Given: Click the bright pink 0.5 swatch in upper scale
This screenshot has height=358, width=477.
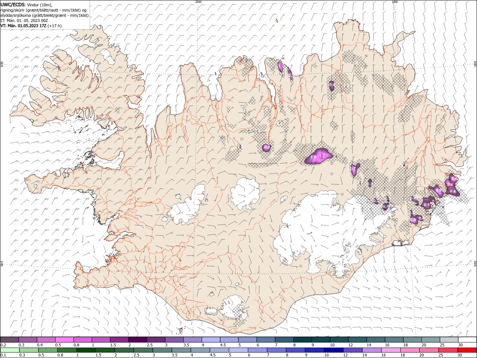Looking at the screenshot, I should point(64,340).
